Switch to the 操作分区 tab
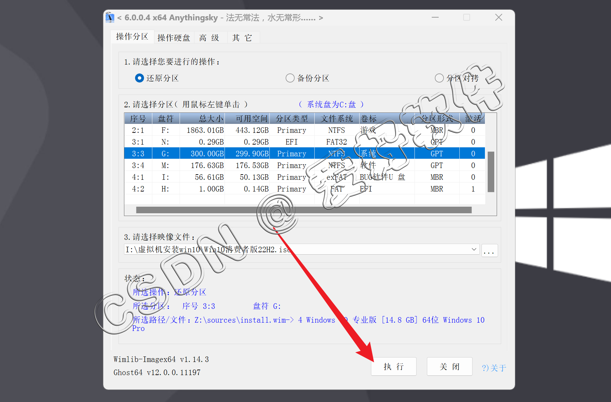The height and width of the screenshot is (402, 611). (132, 37)
